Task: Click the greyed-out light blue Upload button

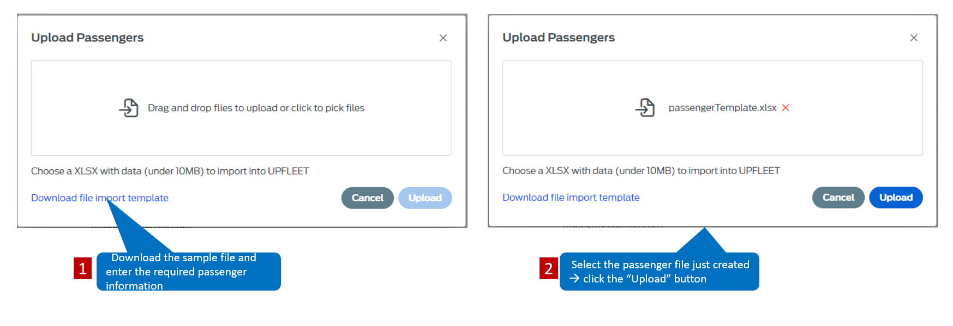Action: tap(425, 198)
